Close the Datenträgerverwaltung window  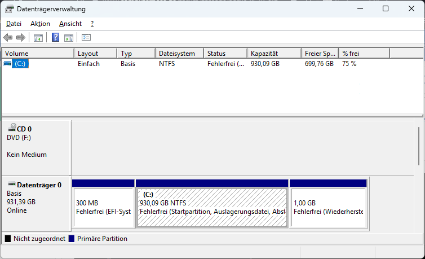pos(411,8)
